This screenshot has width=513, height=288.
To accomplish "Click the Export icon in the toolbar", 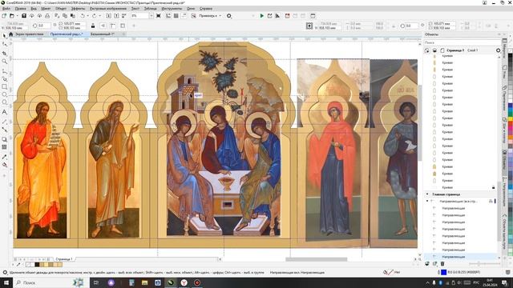I will [x=116, y=16].
